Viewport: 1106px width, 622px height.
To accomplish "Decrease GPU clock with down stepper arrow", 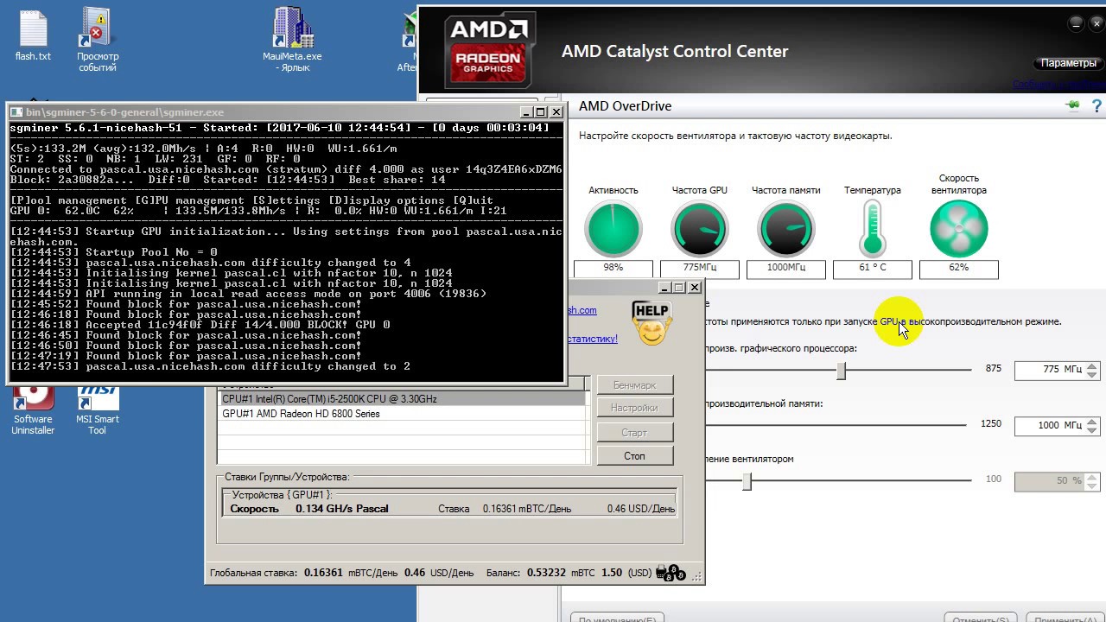I will 1092,374.
